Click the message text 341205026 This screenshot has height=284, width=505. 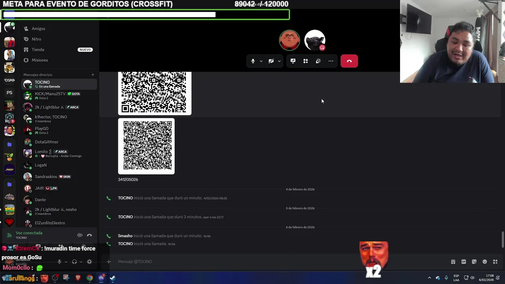click(x=128, y=179)
